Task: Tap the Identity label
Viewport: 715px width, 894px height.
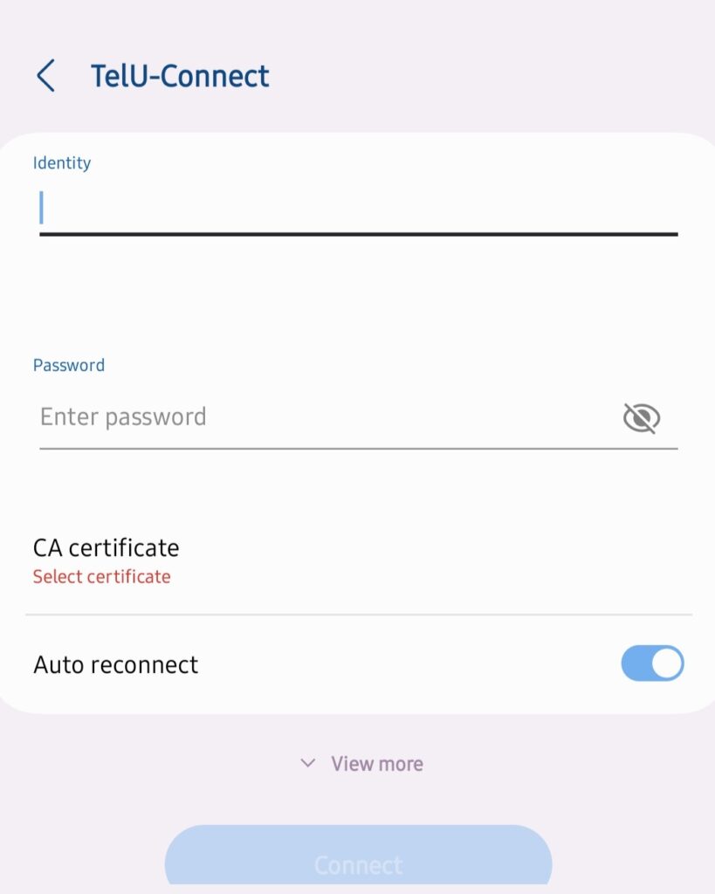Action: coord(62,163)
